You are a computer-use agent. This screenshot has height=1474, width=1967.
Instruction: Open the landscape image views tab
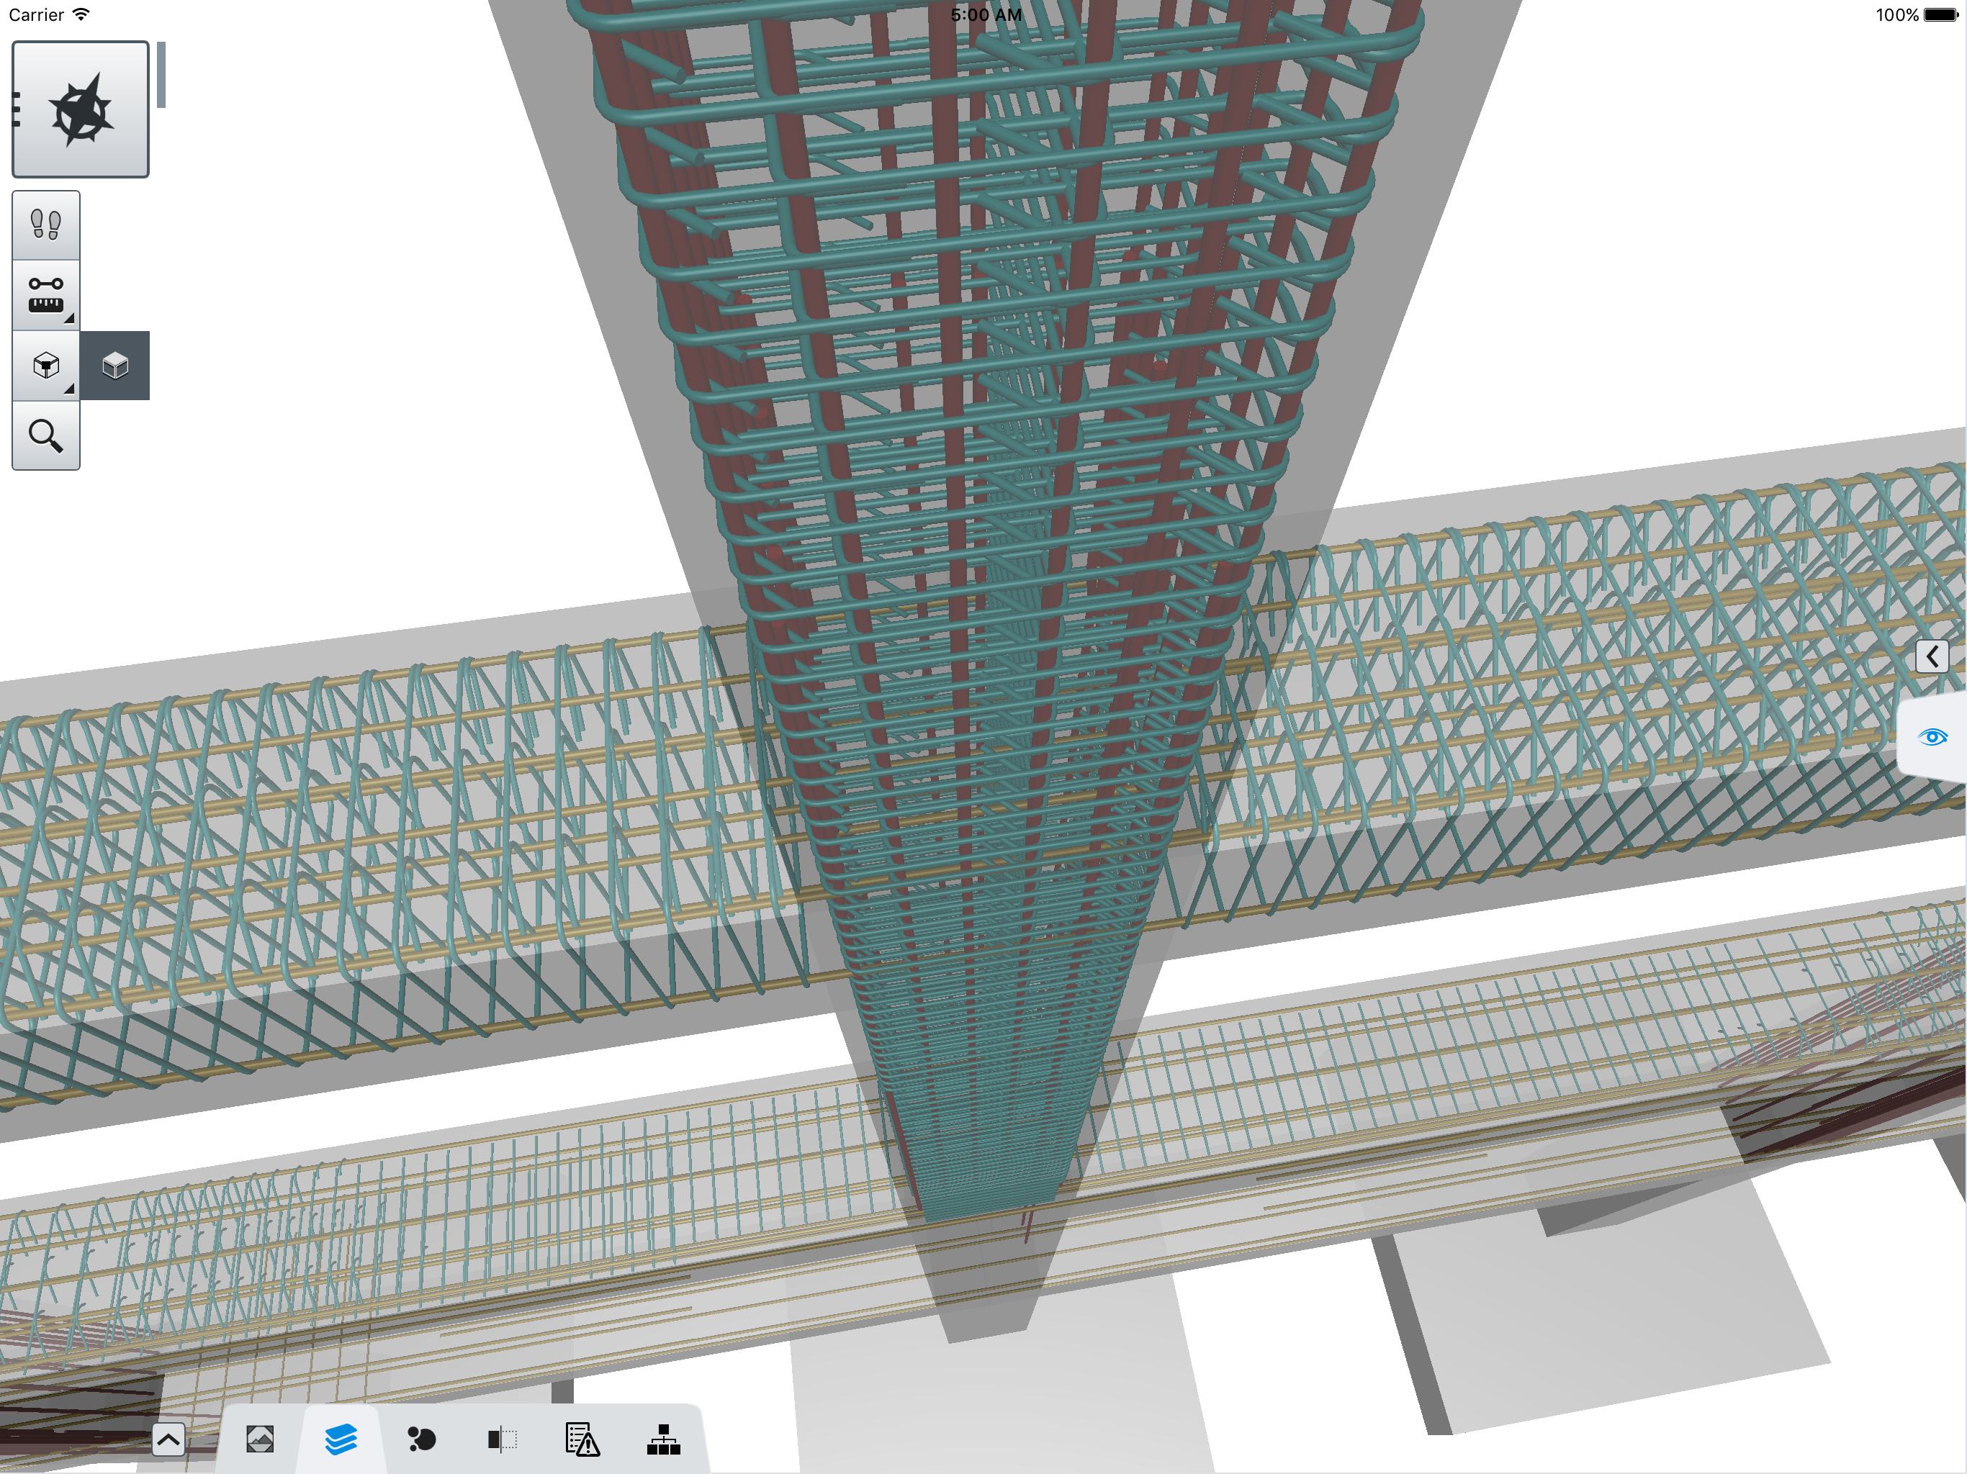(x=260, y=1439)
